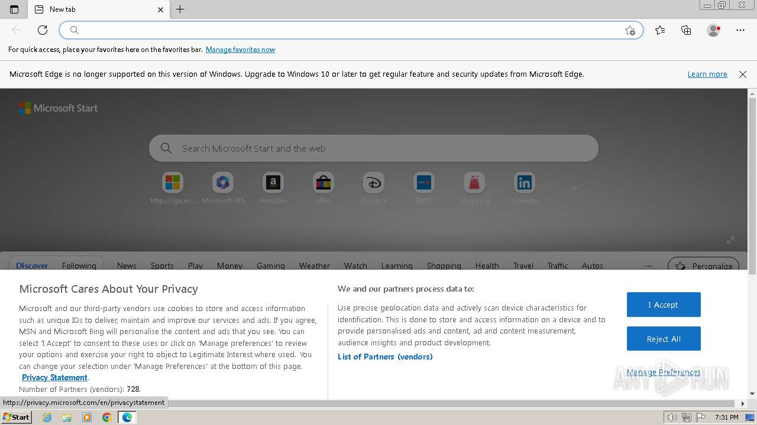Open the Money category
Screen dimensions: 757x425
click(229, 266)
